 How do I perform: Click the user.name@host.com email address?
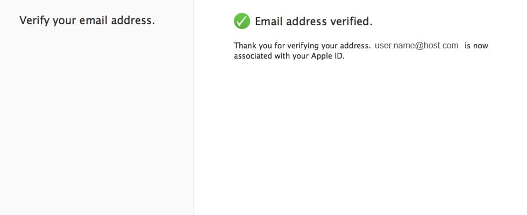pyautogui.click(x=416, y=45)
